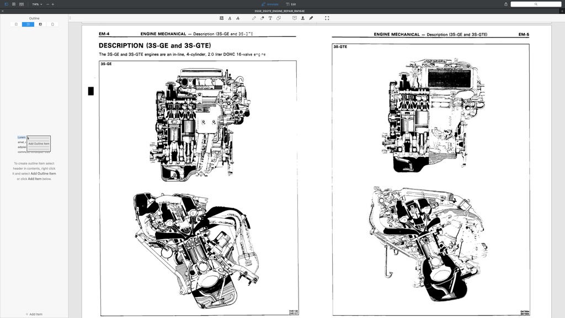
Task: Click the EM-4 page number text
Action: [x=104, y=34]
